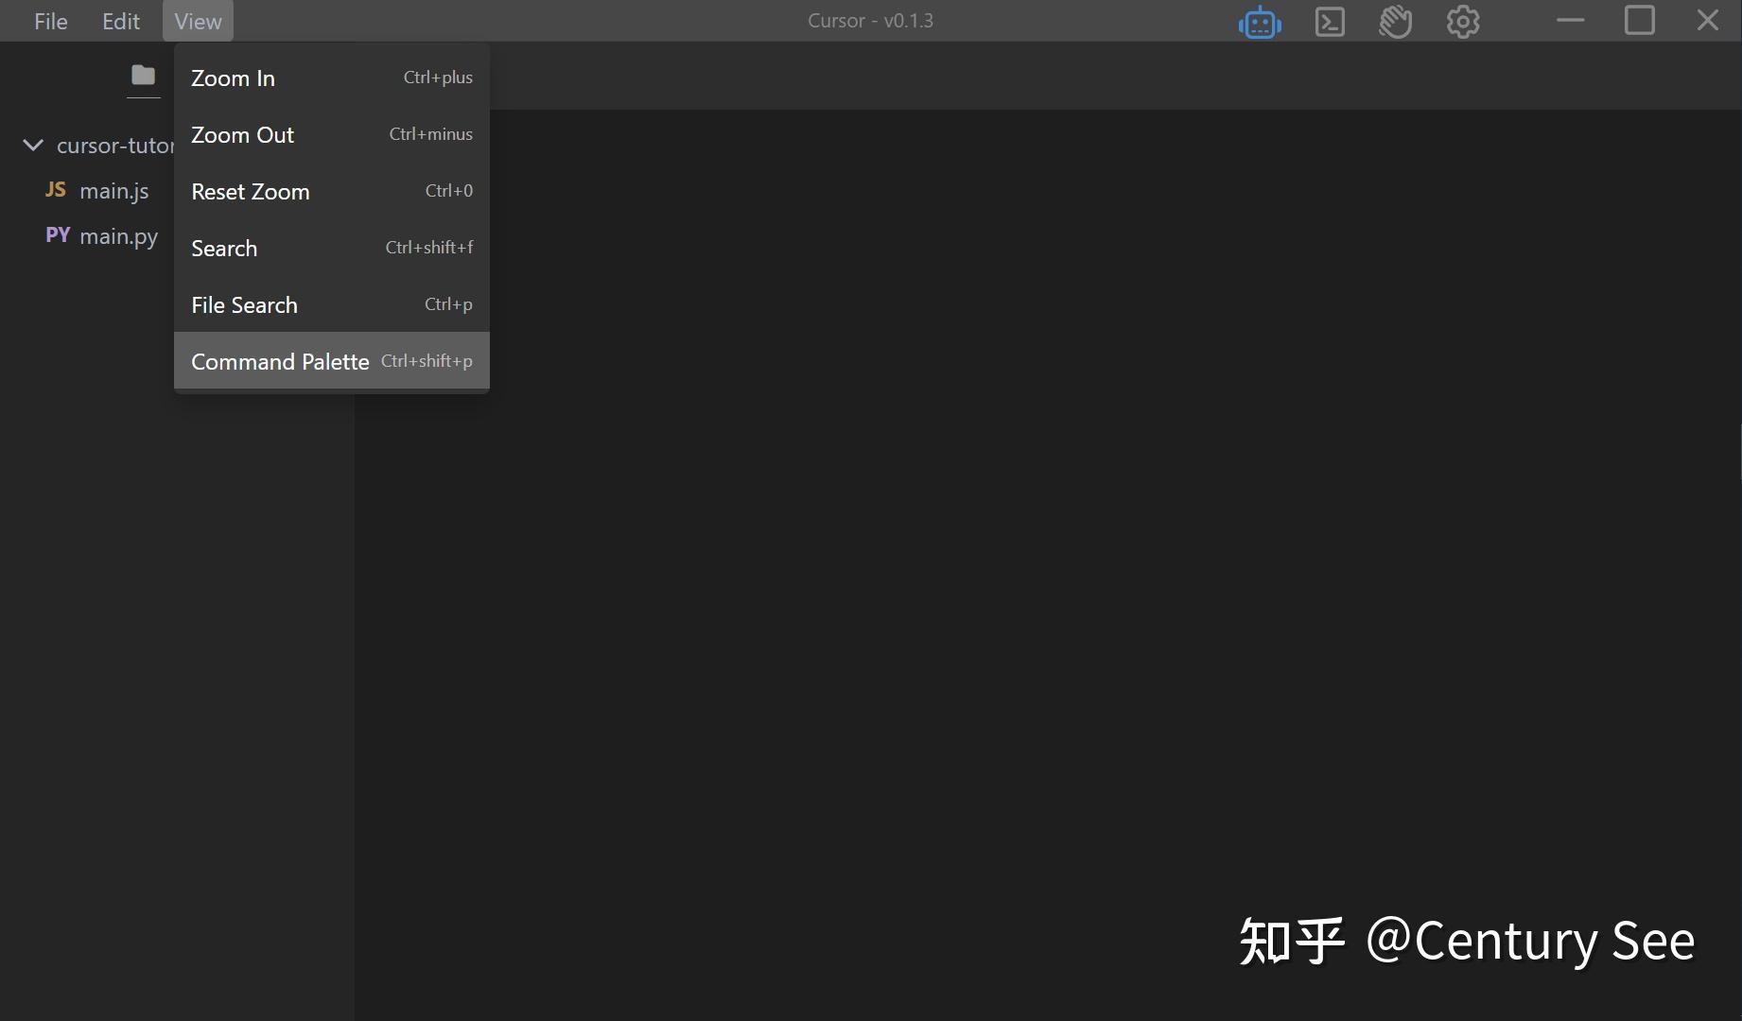Pick File Search from the menu

[332, 304]
